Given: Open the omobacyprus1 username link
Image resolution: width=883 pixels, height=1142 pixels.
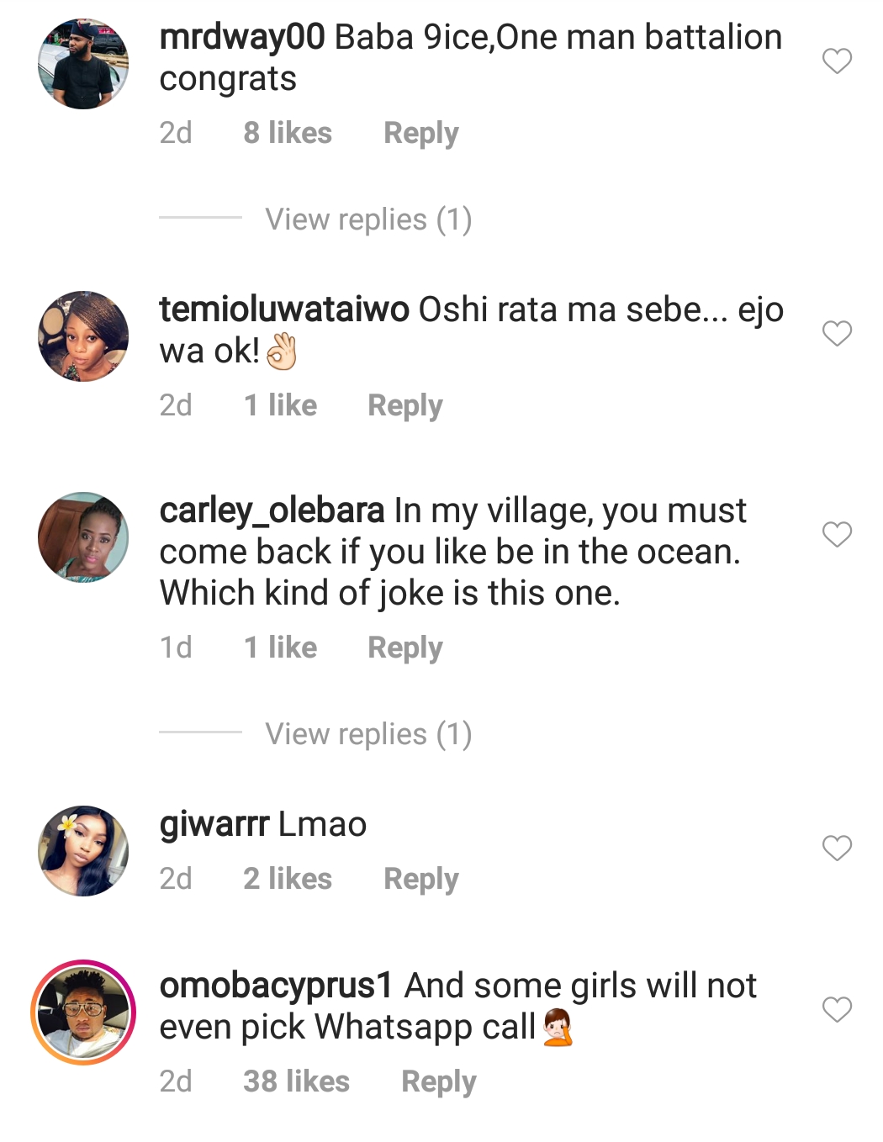Looking at the screenshot, I should pos(276,986).
